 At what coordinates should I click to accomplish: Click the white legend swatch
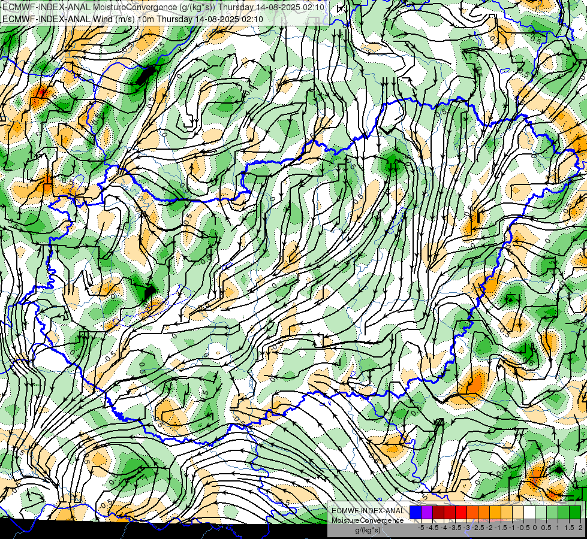pyautogui.click(x=529, y=512)
